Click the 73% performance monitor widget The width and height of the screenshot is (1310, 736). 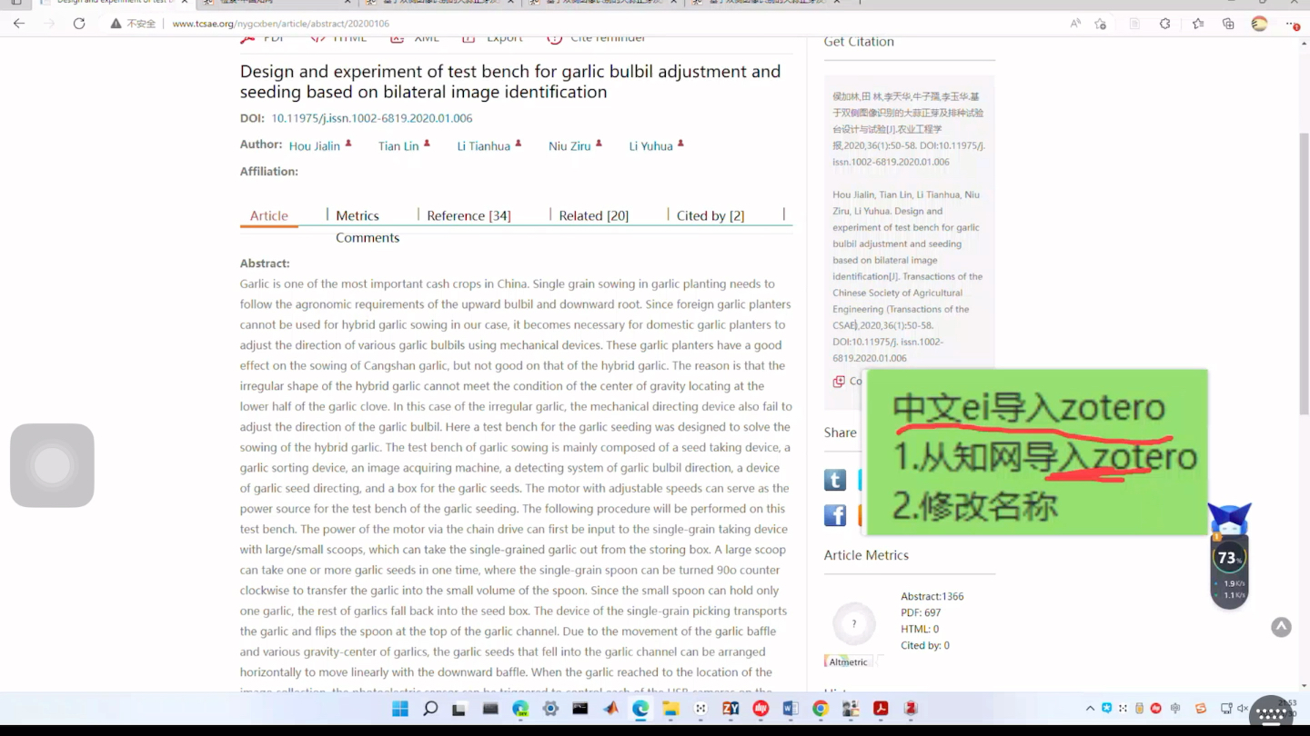(1229, 557)
